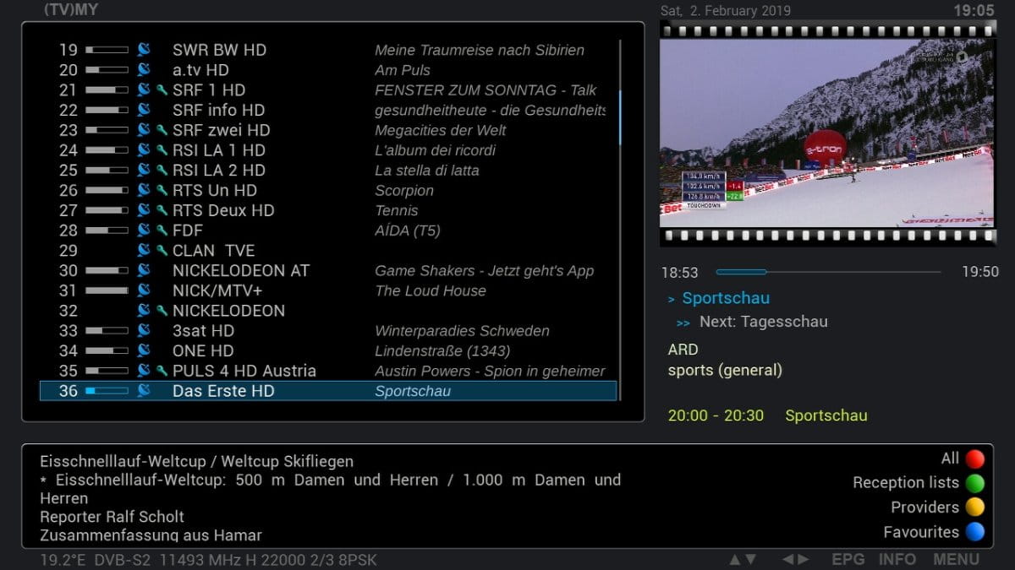Image resolution: width=1015 pixels, height=570 pixels.
Task: Click the key icon next to SRF 1 HD
Action: [162, 90]
